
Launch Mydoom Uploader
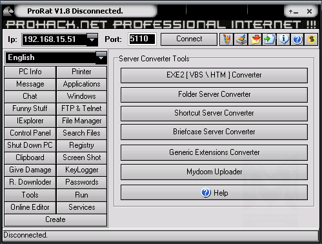click(x=214, y=172)
